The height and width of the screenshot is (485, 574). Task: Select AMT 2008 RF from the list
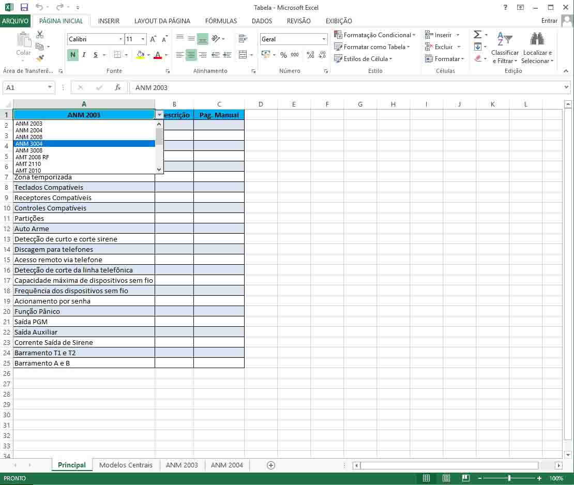(84, 157)
